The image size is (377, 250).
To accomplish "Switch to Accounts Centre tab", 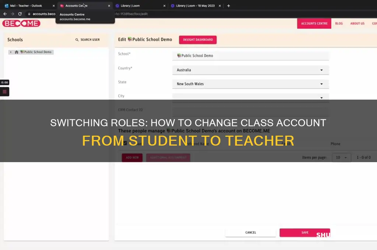I will (84, 6).
